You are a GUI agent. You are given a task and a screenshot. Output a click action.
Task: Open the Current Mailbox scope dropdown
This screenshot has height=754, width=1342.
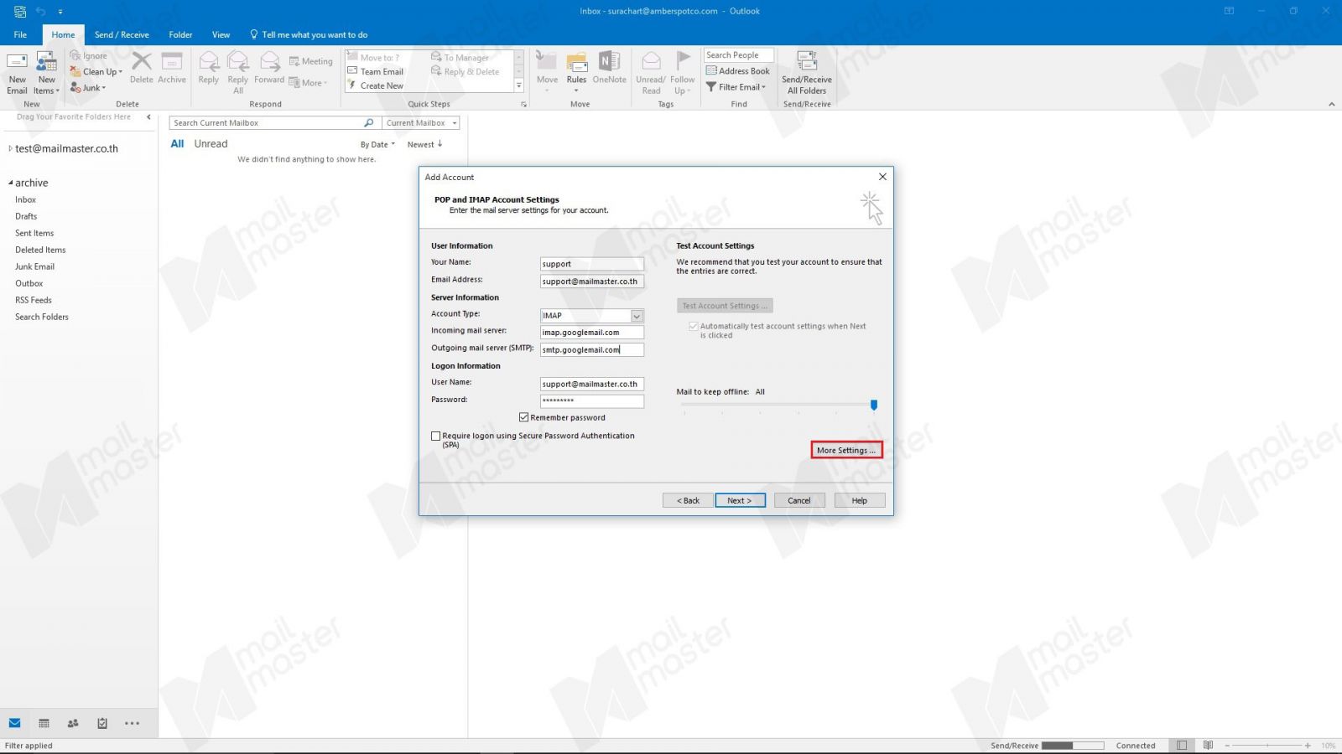coord(421,123)
